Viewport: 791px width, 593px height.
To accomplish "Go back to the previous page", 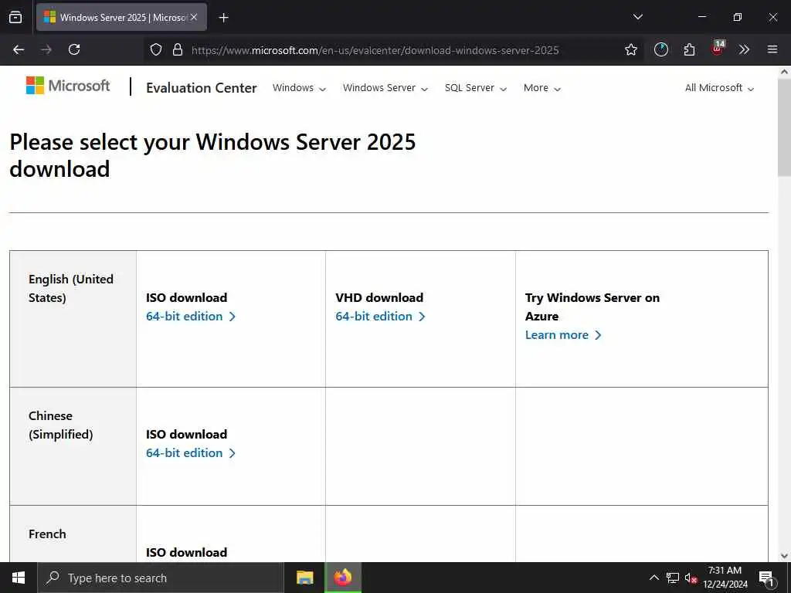I will pyautogui.click(x=19, y=49).
